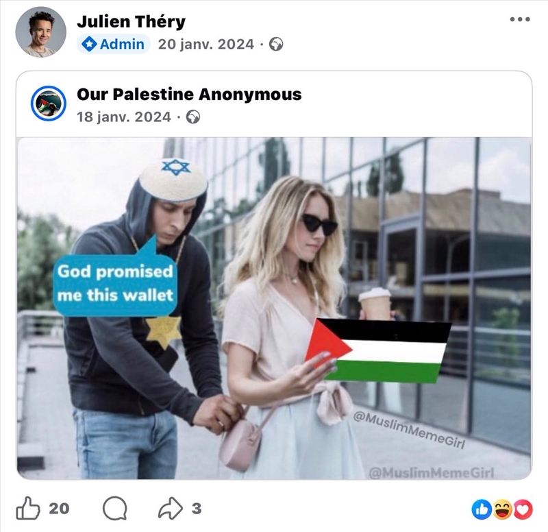Open the 20 janv. 2024 timestamp link
The height and width of the screenshot is (532, 548).
coord(206,45)
